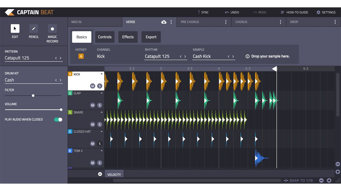The width and height of the screenshot is (341, 191).
Task: Click the horizontal zoom in plus icon
Action: point(329,181)
